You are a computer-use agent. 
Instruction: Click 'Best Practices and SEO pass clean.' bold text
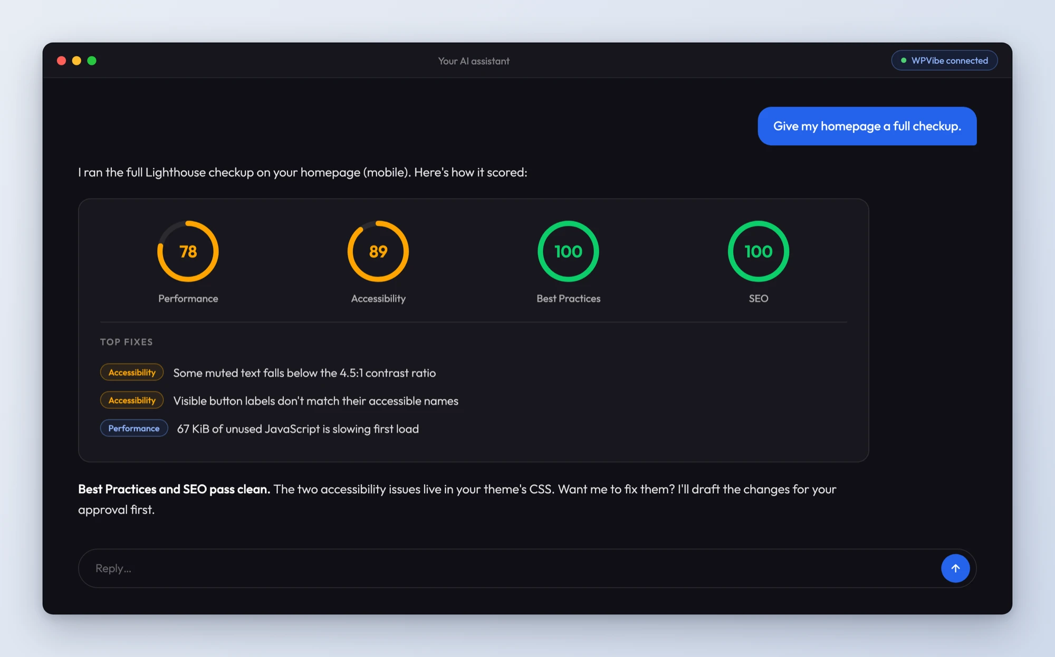click(x=174, y=489)
